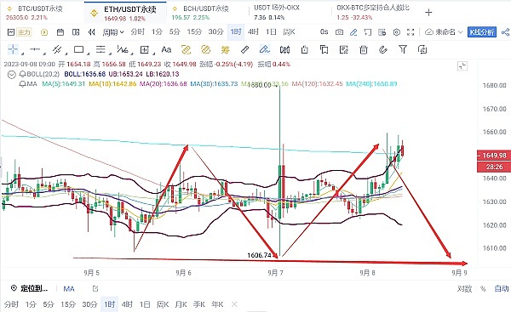
Task: Open chart settings gear icon
Action: pos(397,32)
